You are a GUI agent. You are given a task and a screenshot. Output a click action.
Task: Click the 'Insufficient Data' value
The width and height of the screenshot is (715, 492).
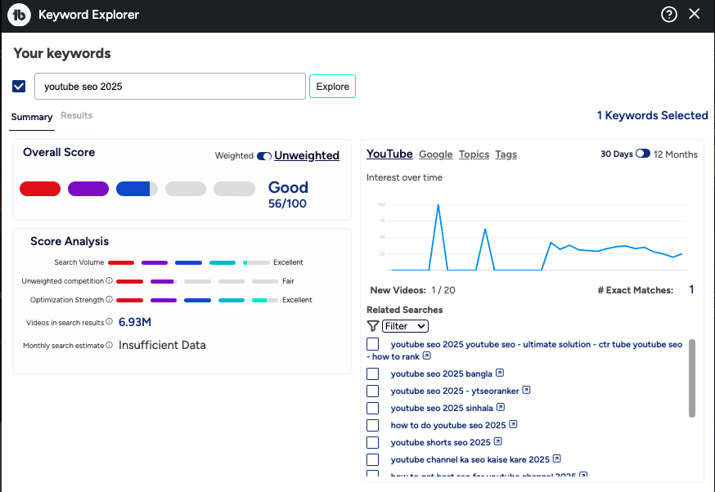[162, 346]
